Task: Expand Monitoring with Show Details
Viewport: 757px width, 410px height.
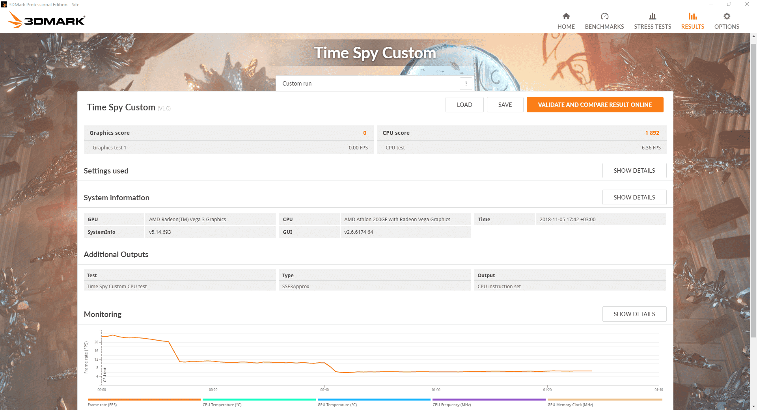Action: (634, 314)
